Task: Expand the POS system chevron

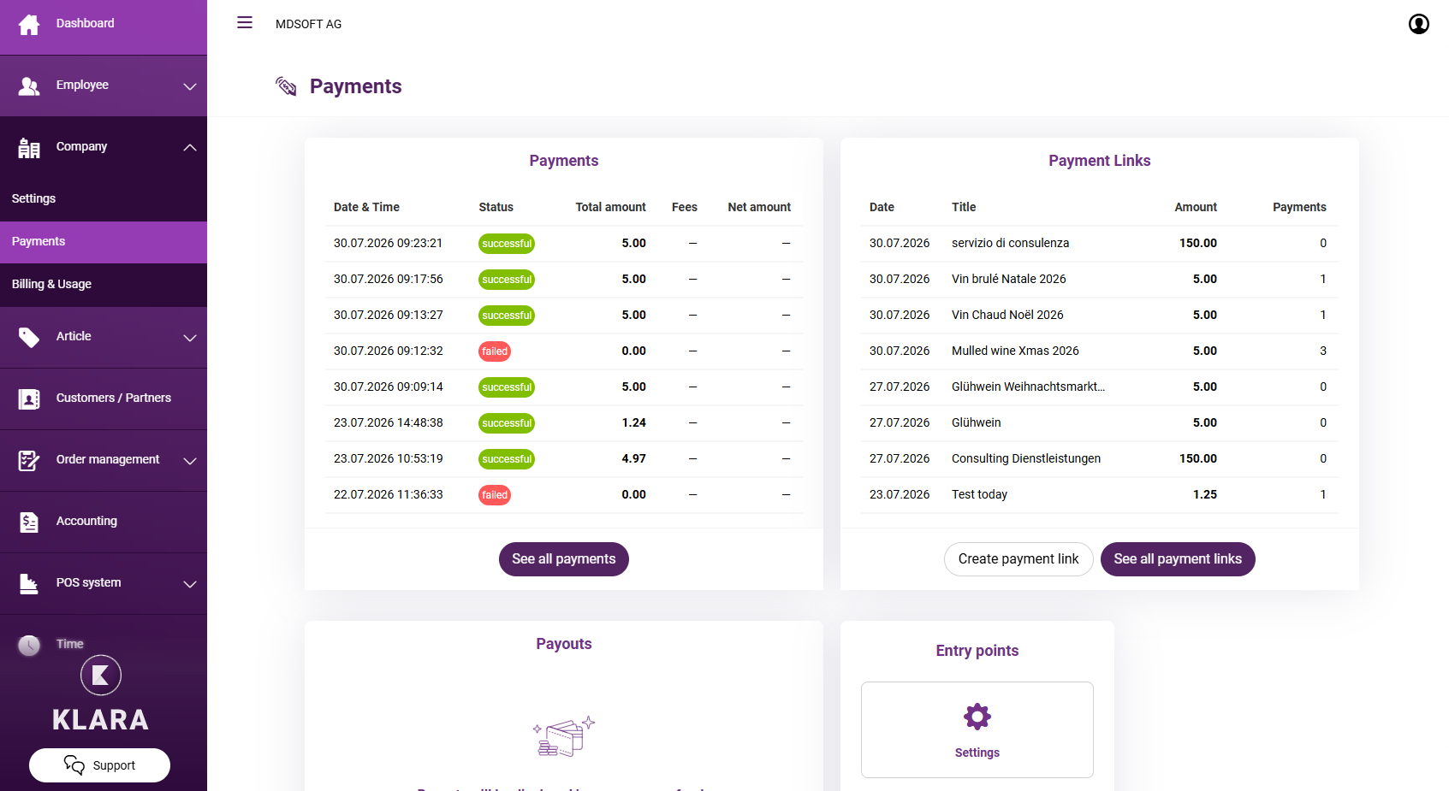Action: (x=190, y=584)
